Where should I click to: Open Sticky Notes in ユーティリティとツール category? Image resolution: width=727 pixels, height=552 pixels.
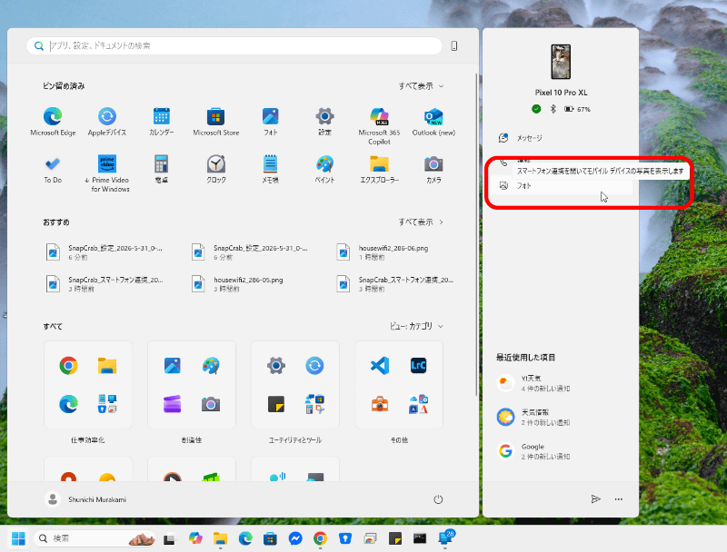[x=276, y=404]
